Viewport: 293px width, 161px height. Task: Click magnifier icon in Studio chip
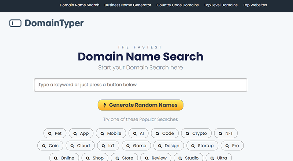point(180,158)
